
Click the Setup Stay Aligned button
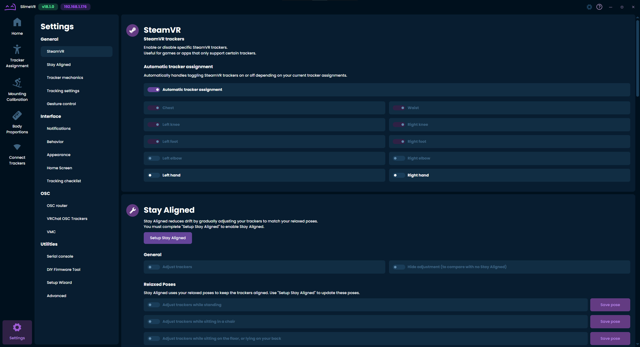[x=168, y=238]
